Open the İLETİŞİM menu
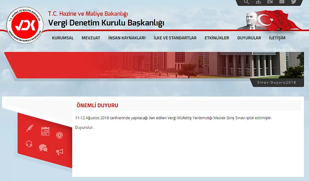 (x=277, y=38)
